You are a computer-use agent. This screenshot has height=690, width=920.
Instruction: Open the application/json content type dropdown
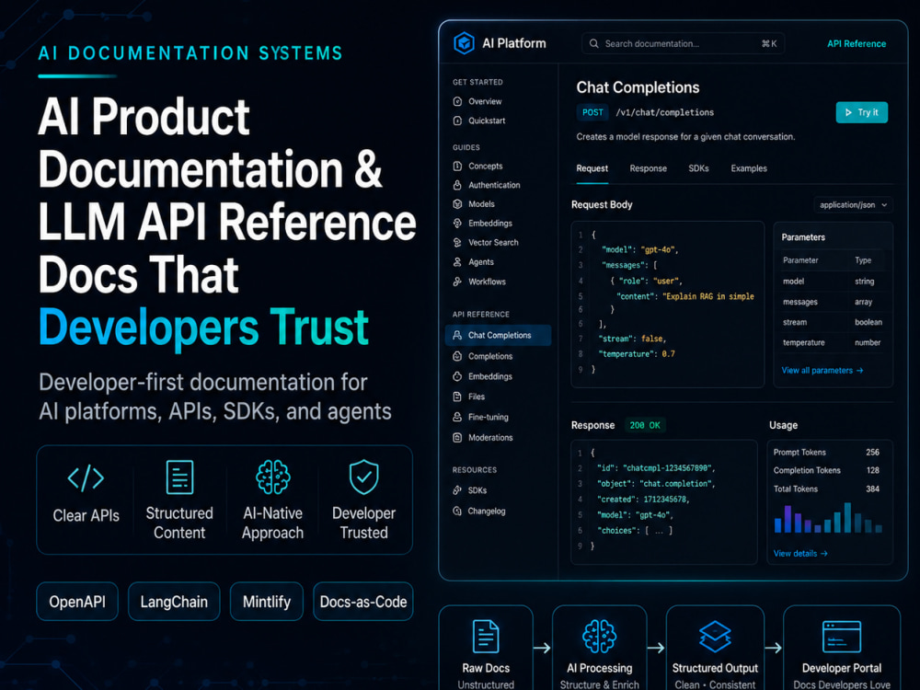[854, 205]
